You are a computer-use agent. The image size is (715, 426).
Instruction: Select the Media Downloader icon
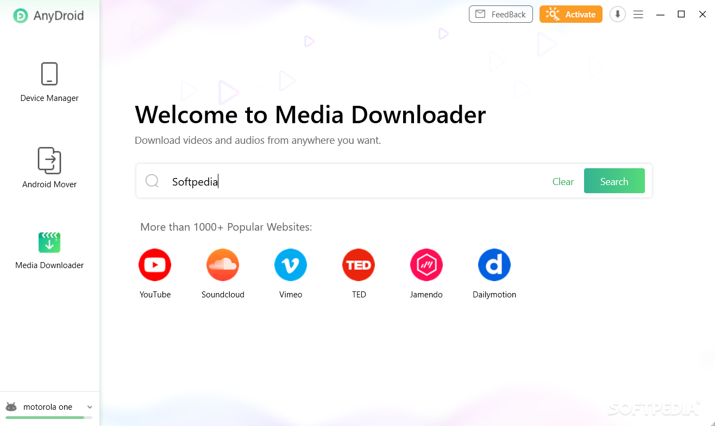pyautogui.click(x=49, y=243)
